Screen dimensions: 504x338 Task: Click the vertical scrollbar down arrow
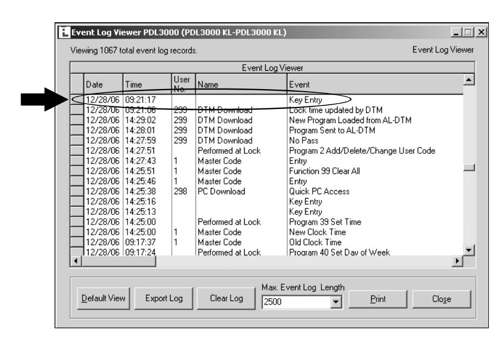coord(469,250)
